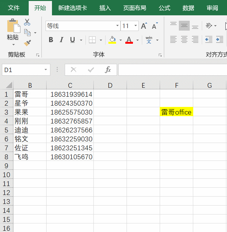The width and height of the screenshot is (227, 232).
Task: Decrease indent
Action: (x=209, y=40)
